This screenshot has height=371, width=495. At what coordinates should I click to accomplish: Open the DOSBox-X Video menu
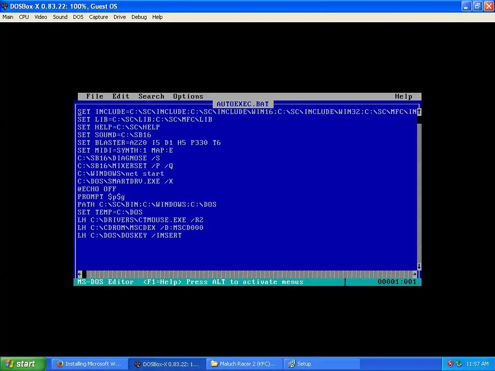(x=41, y=17)
